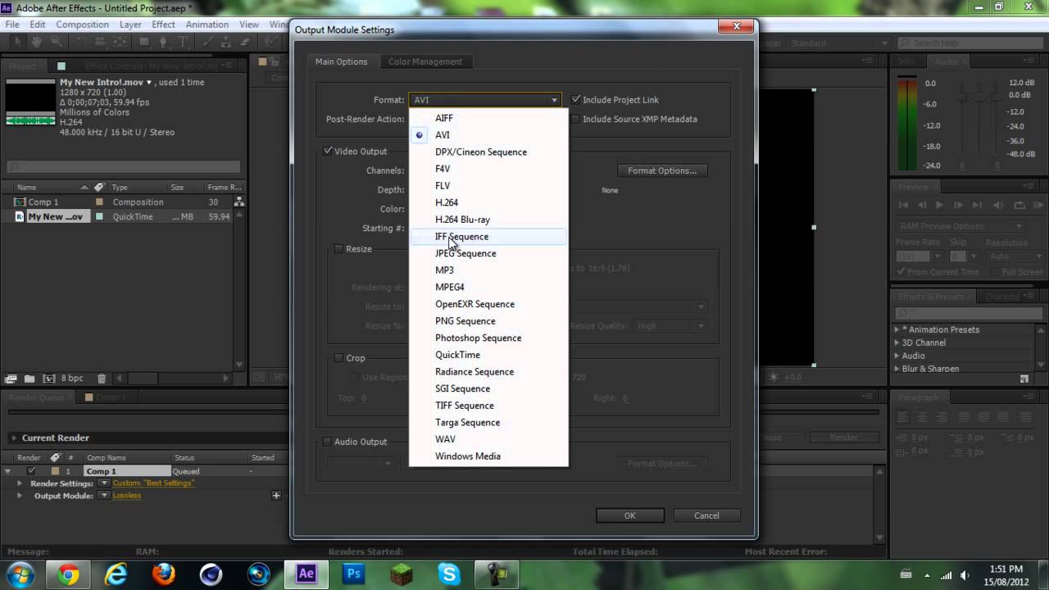
Task: Open Photoshop from the taskbar
Action: tap(354, 574)
